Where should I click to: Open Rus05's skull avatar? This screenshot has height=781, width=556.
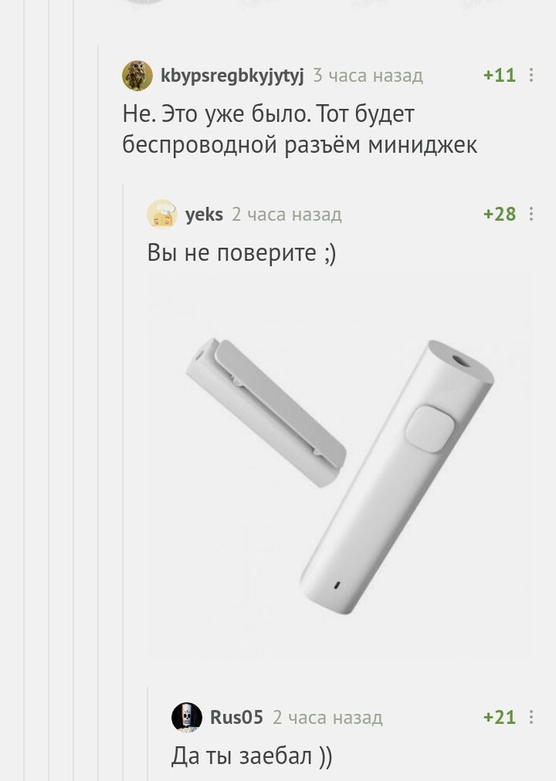pos(187,717)
